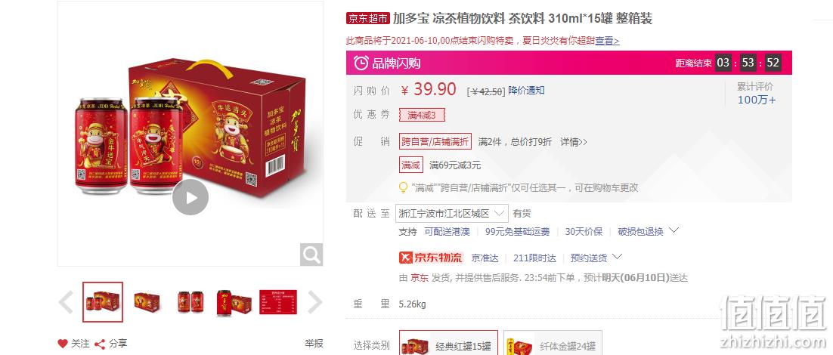Select the 经典红罐15罐 option

[x=448, y=345]
